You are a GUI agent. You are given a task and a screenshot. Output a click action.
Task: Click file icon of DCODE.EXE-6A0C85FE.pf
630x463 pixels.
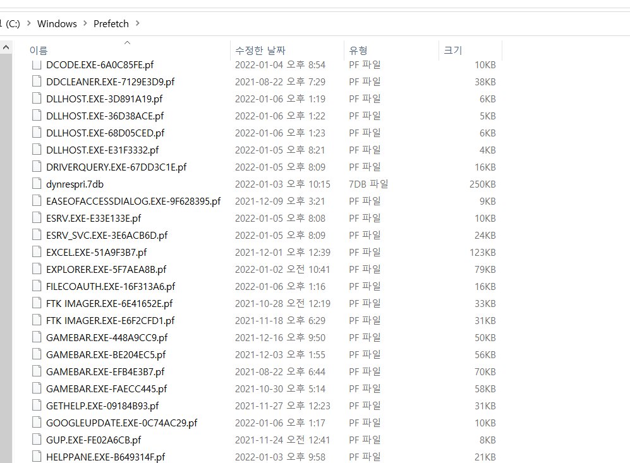(x=37, y=64)
